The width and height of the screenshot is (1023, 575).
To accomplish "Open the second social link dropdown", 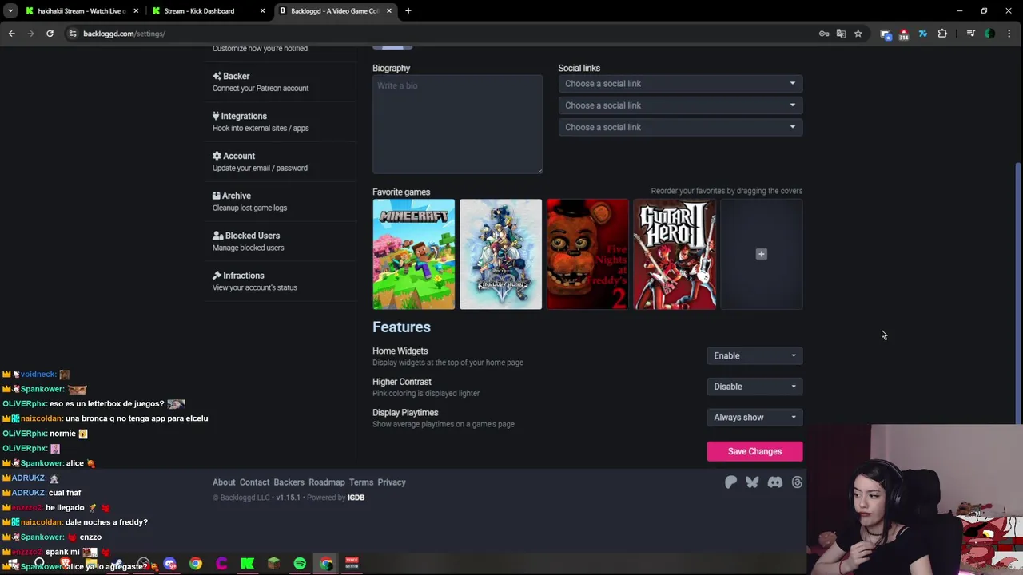I will (x=680, y=105).
